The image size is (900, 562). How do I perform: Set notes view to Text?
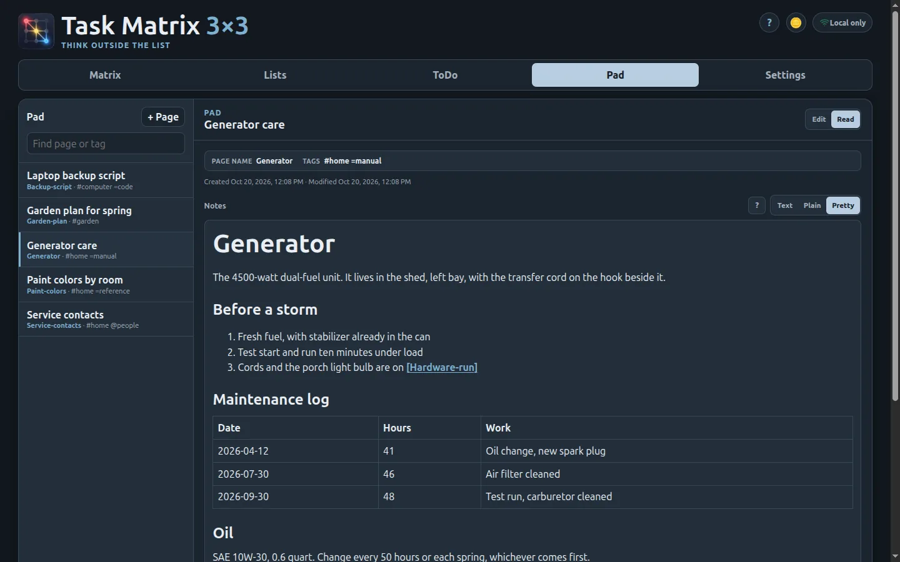tap(785, 205)
